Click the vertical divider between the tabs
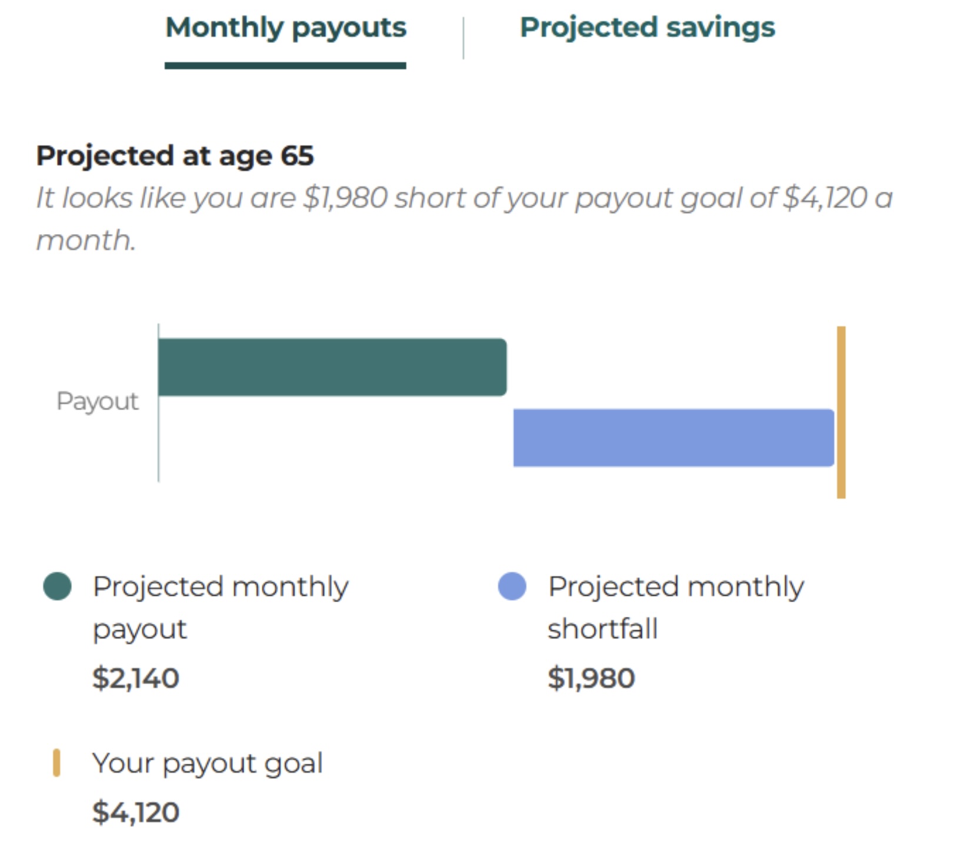The height and width of the screenshot is (848, 954). 463,38
